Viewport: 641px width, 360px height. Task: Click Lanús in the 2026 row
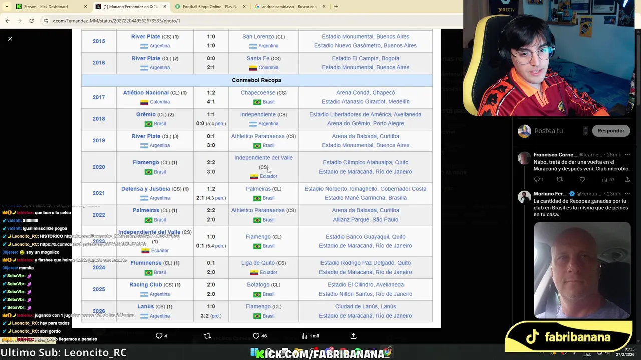coord(146,307)
